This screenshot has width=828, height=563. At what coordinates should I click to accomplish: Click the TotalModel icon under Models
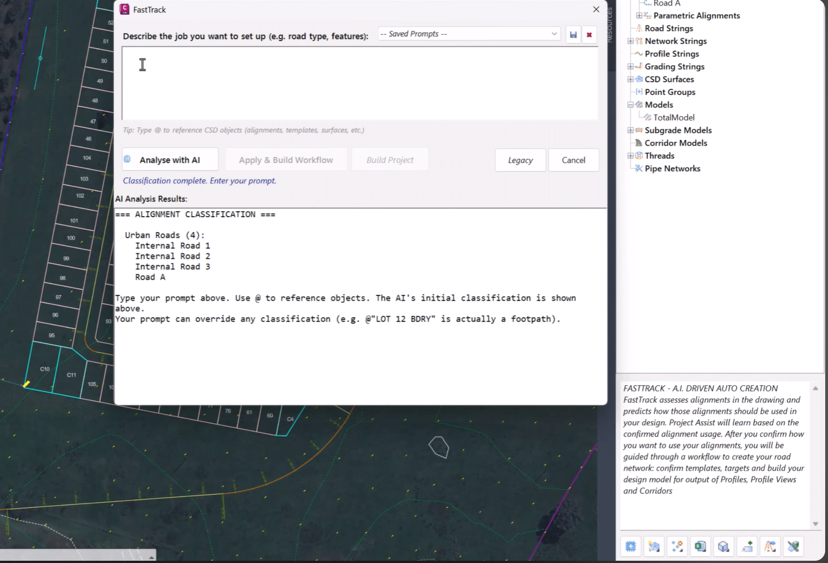648,118
